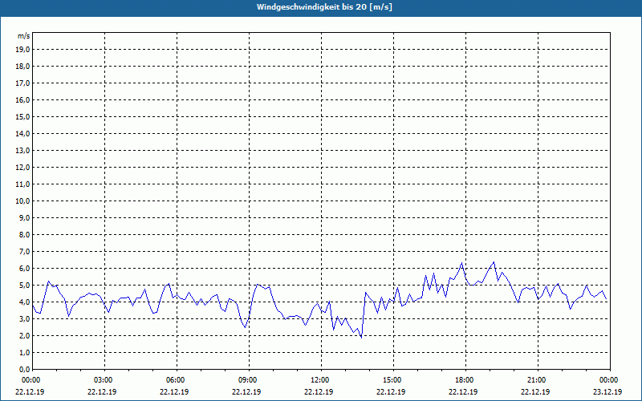
Task: Click the 13,0 y-axis label
Action: (23, 150)
